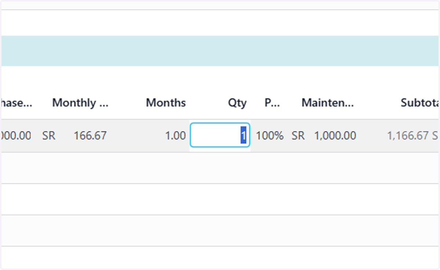Click the partially visible hase... column header
The height and width of the screenshot is (270, 440).
point(16,103)
